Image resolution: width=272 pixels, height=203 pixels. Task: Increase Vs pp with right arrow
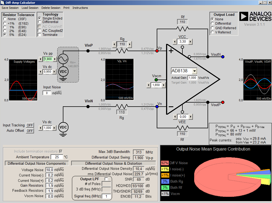coord(55,59)
